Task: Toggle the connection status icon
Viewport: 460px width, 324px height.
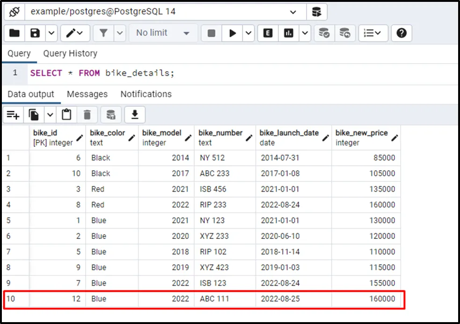Action: pos(14,12)
